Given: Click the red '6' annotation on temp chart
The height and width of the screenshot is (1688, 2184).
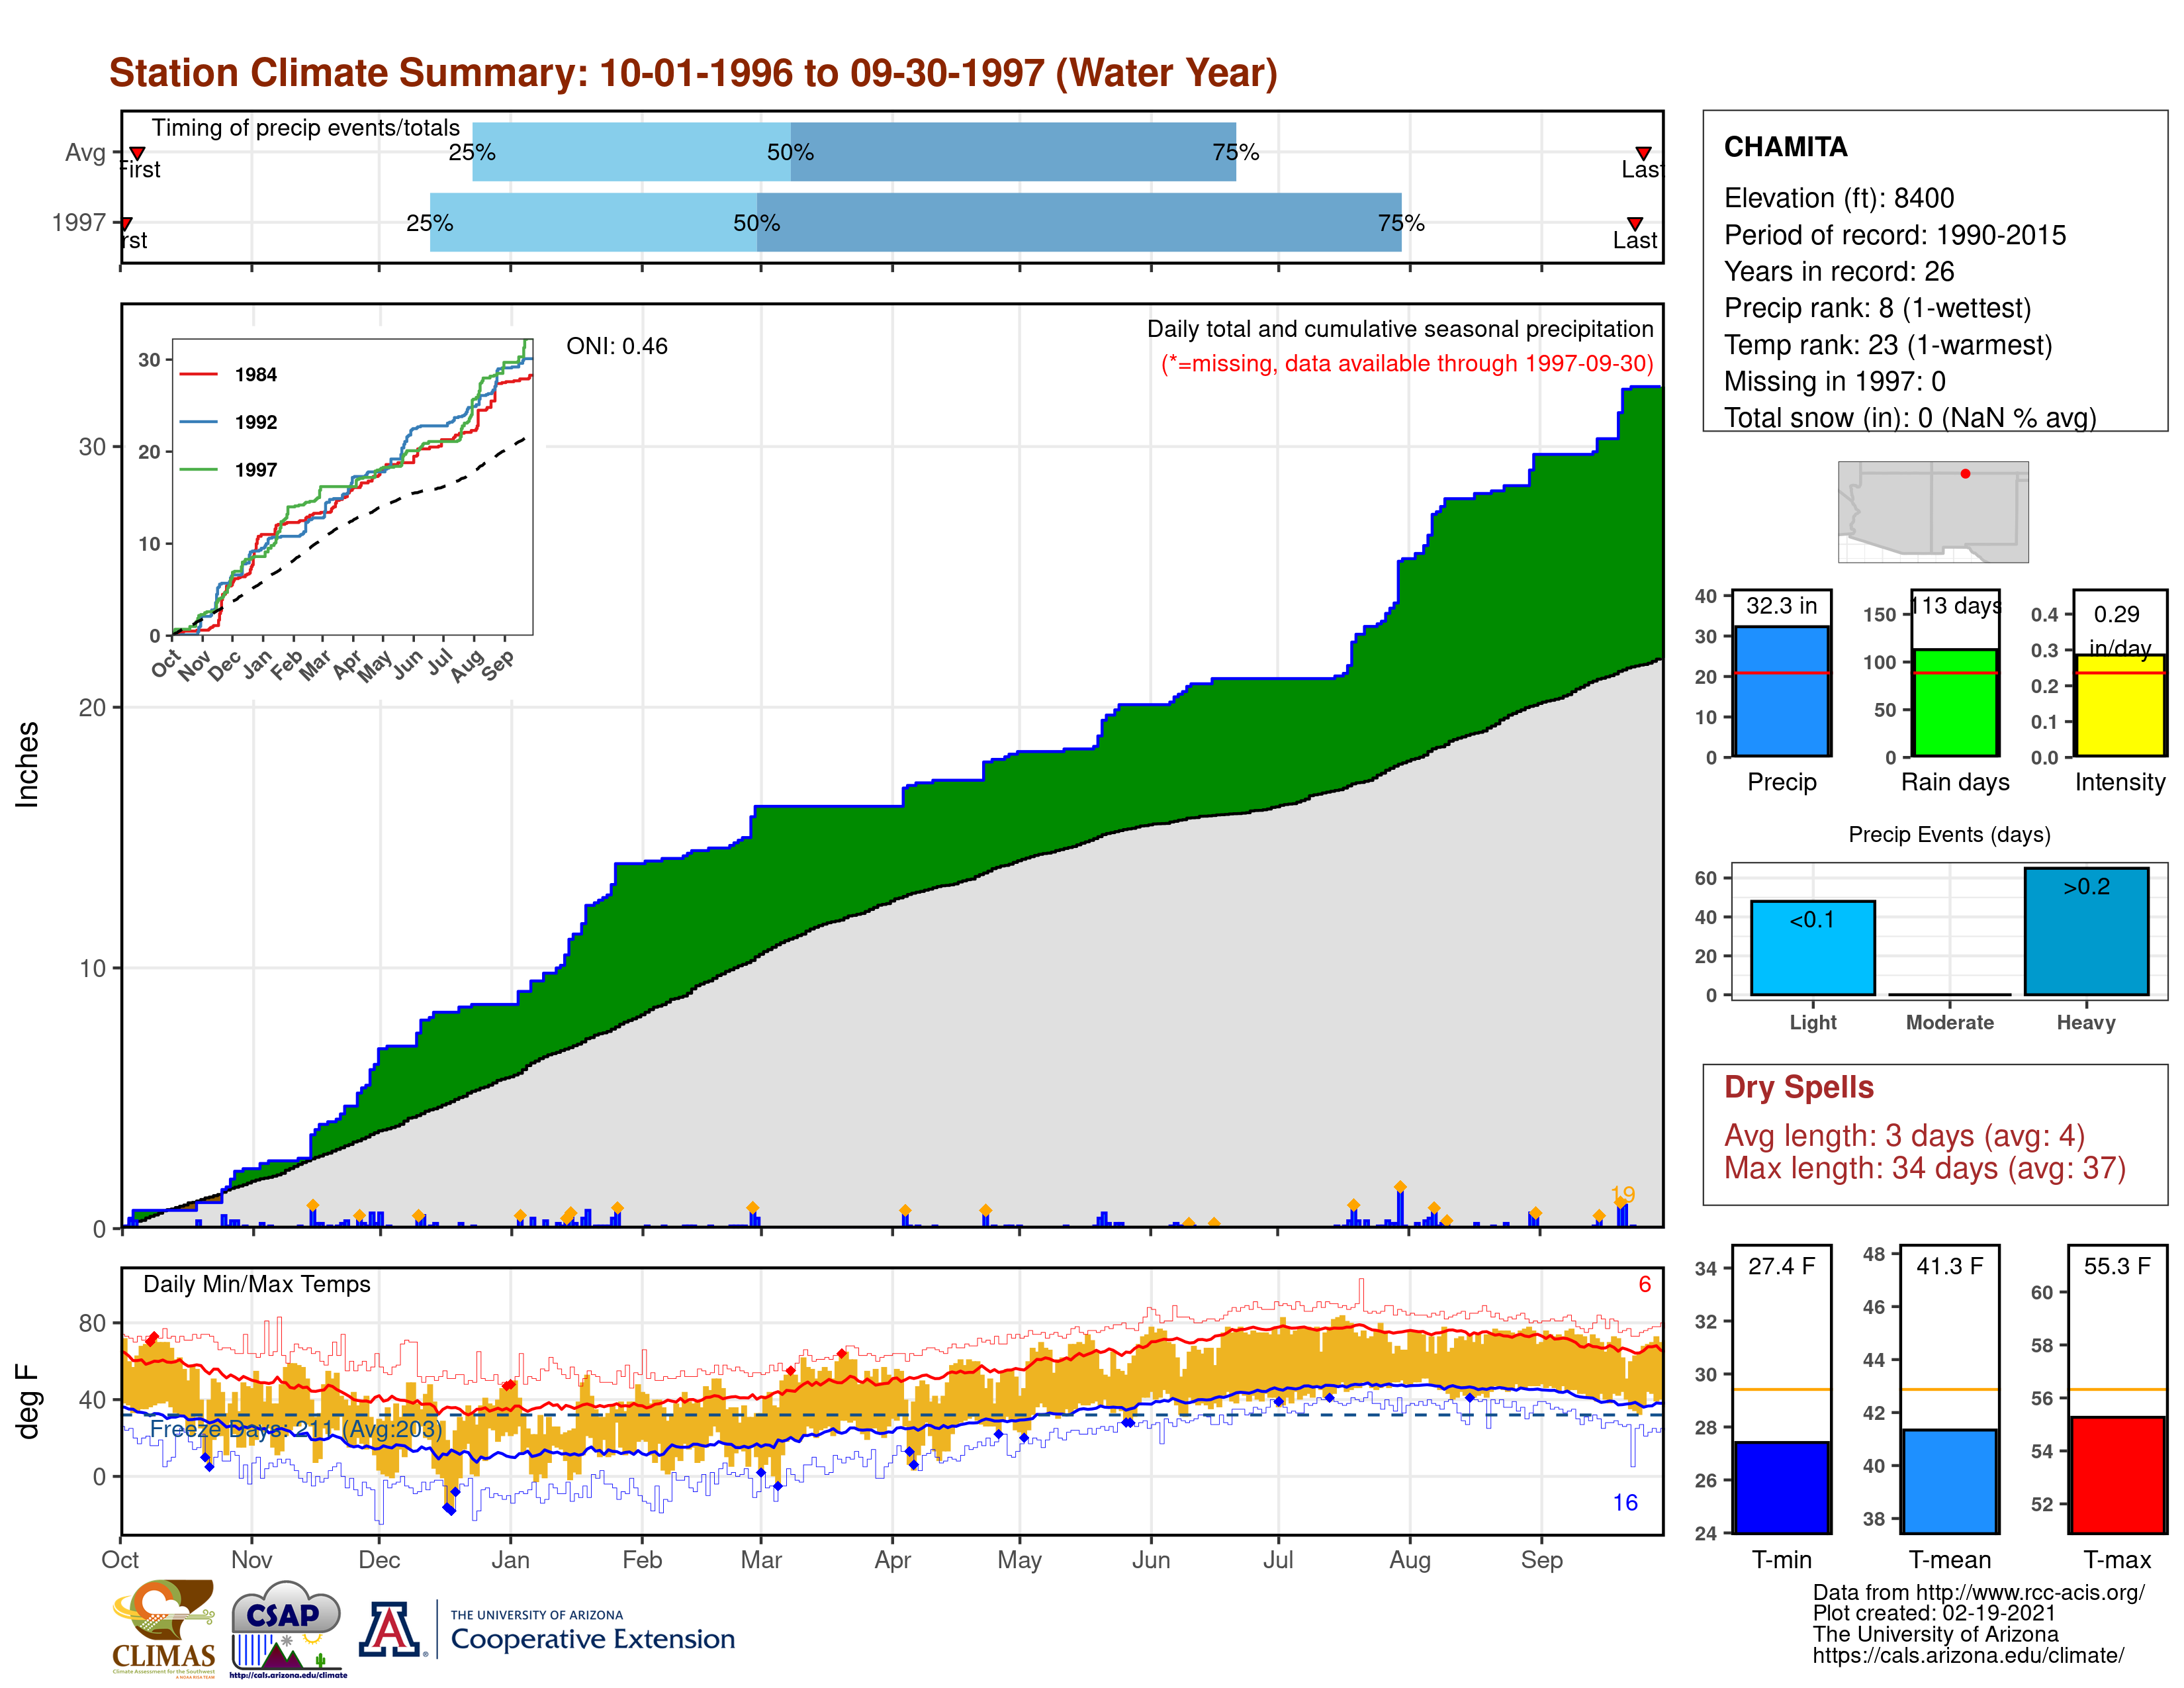Looking at the screenshot, I should tap(1644, 1284).
